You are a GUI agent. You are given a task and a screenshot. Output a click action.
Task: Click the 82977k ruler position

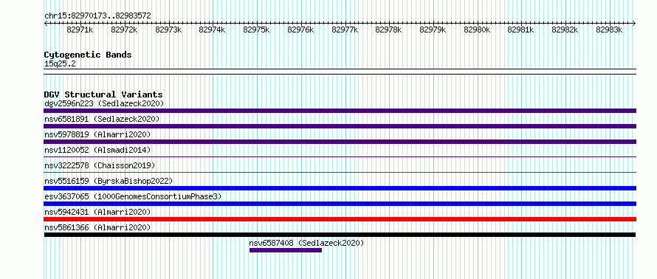click(x=345, y=30)
